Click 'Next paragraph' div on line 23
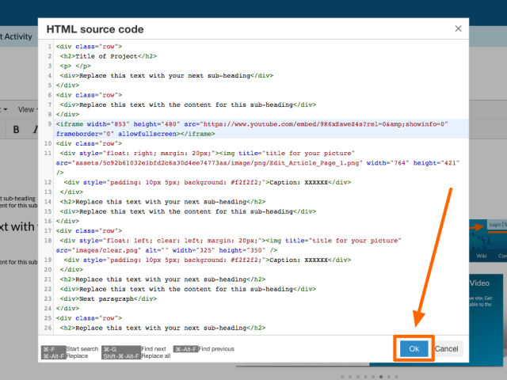This screenshot has width=507, height=380. [109, 298]
